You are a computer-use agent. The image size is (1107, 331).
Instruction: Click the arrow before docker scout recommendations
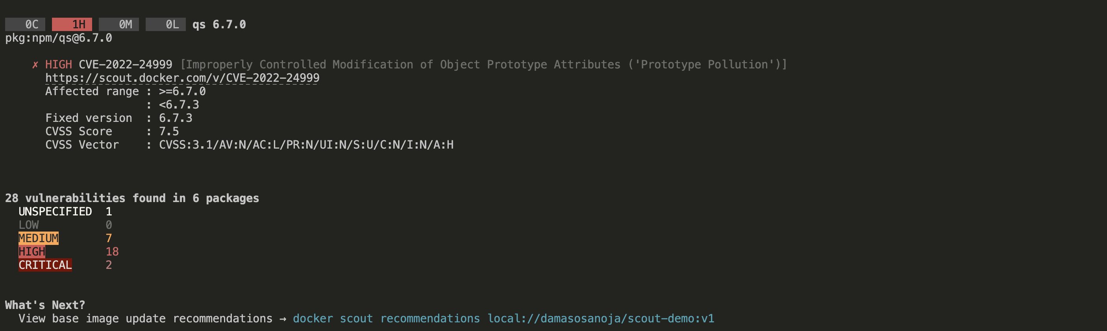(282, 319)
